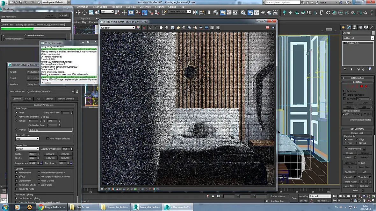Toggle the red channel in frame buffer
This screenshot has height=211, width=376.
tap(144, 28)
